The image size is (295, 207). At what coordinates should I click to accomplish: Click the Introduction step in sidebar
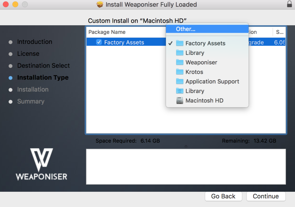point(35,42)
